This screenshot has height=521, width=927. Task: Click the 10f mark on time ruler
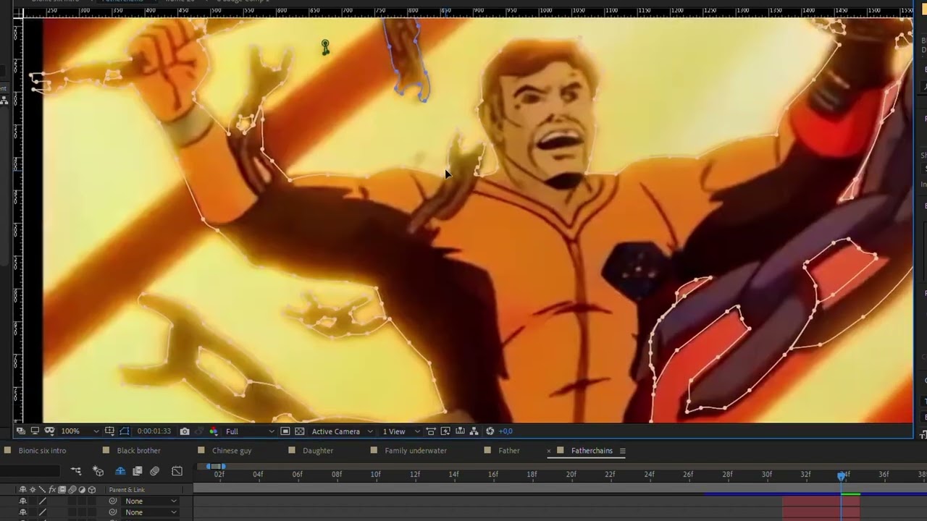click(x=375, y=475)
